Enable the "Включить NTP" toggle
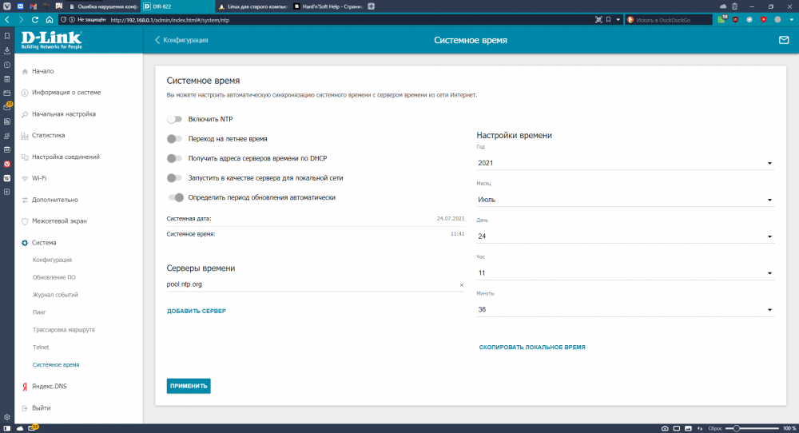This screenshot has width=799, height=433. point(174,119)
